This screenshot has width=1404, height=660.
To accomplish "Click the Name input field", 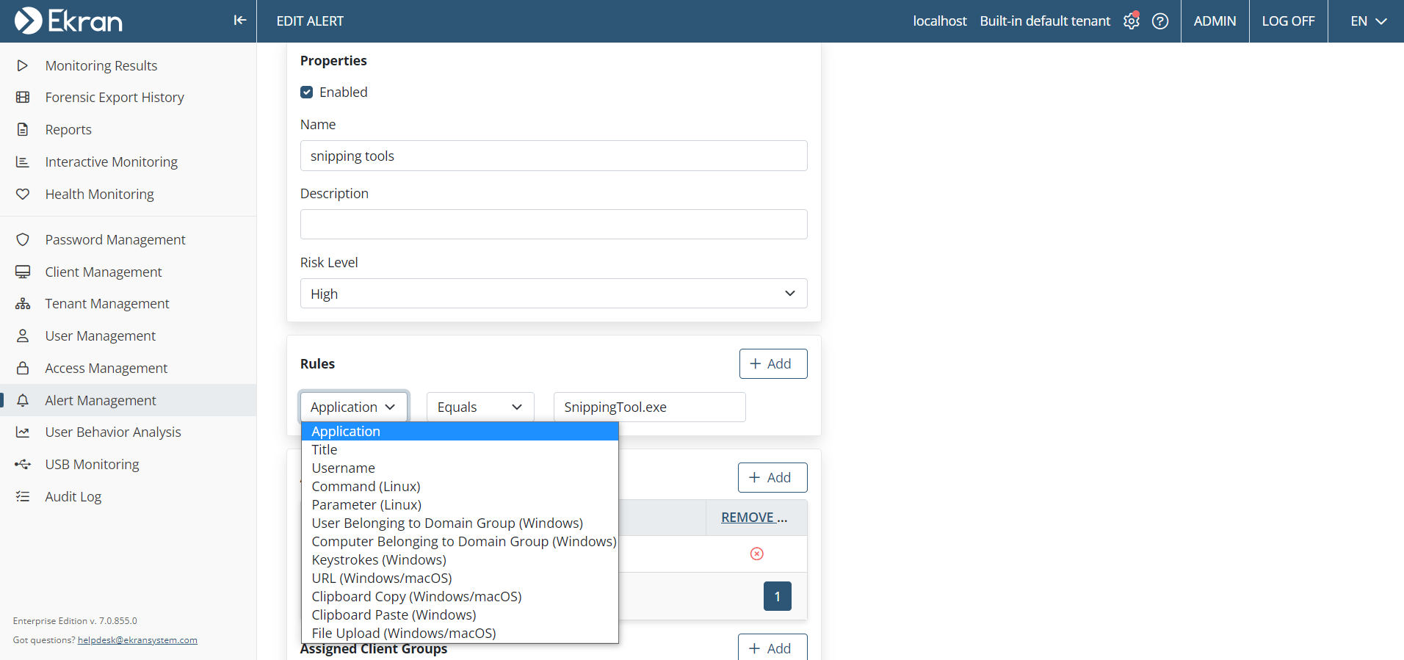I will [554, 156].
